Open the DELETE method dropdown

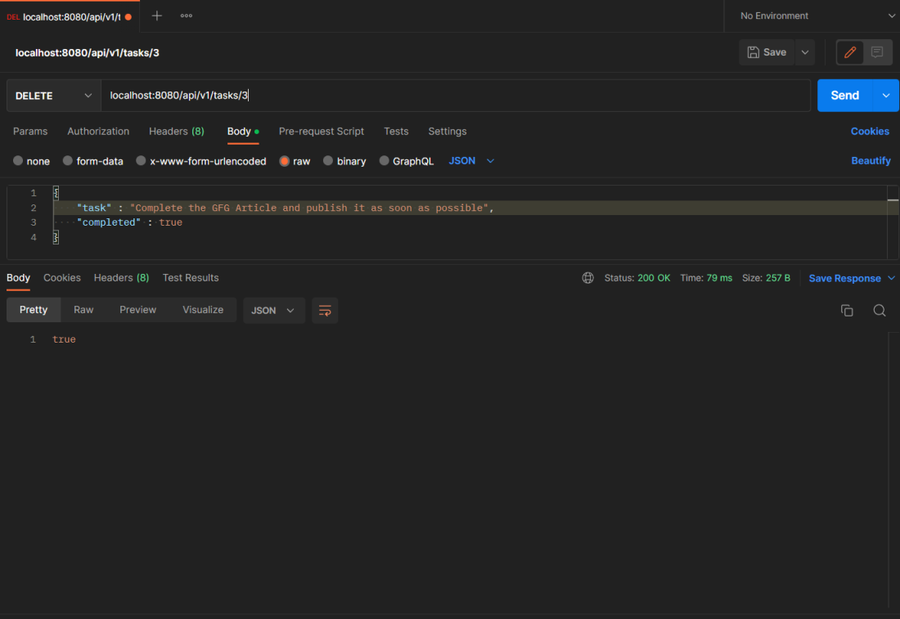tap(53, 96)
